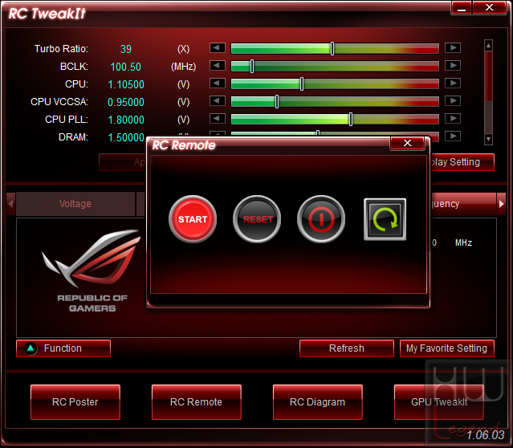Increase DRAM voltage with its right arrow
The image size is (513, 448).
point(453,136)
